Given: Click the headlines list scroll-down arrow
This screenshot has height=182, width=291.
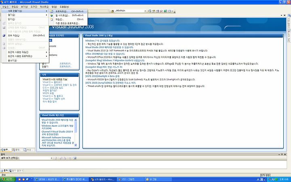Looking at the screenshot, I should tap(76, 145).
